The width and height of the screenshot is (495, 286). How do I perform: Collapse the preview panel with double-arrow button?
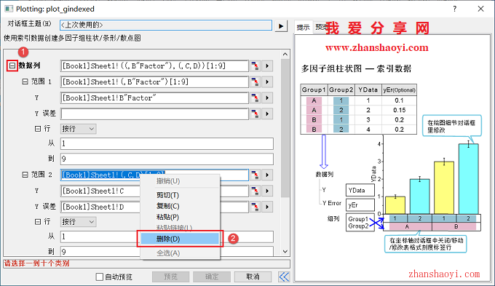(x=284, y=277)
